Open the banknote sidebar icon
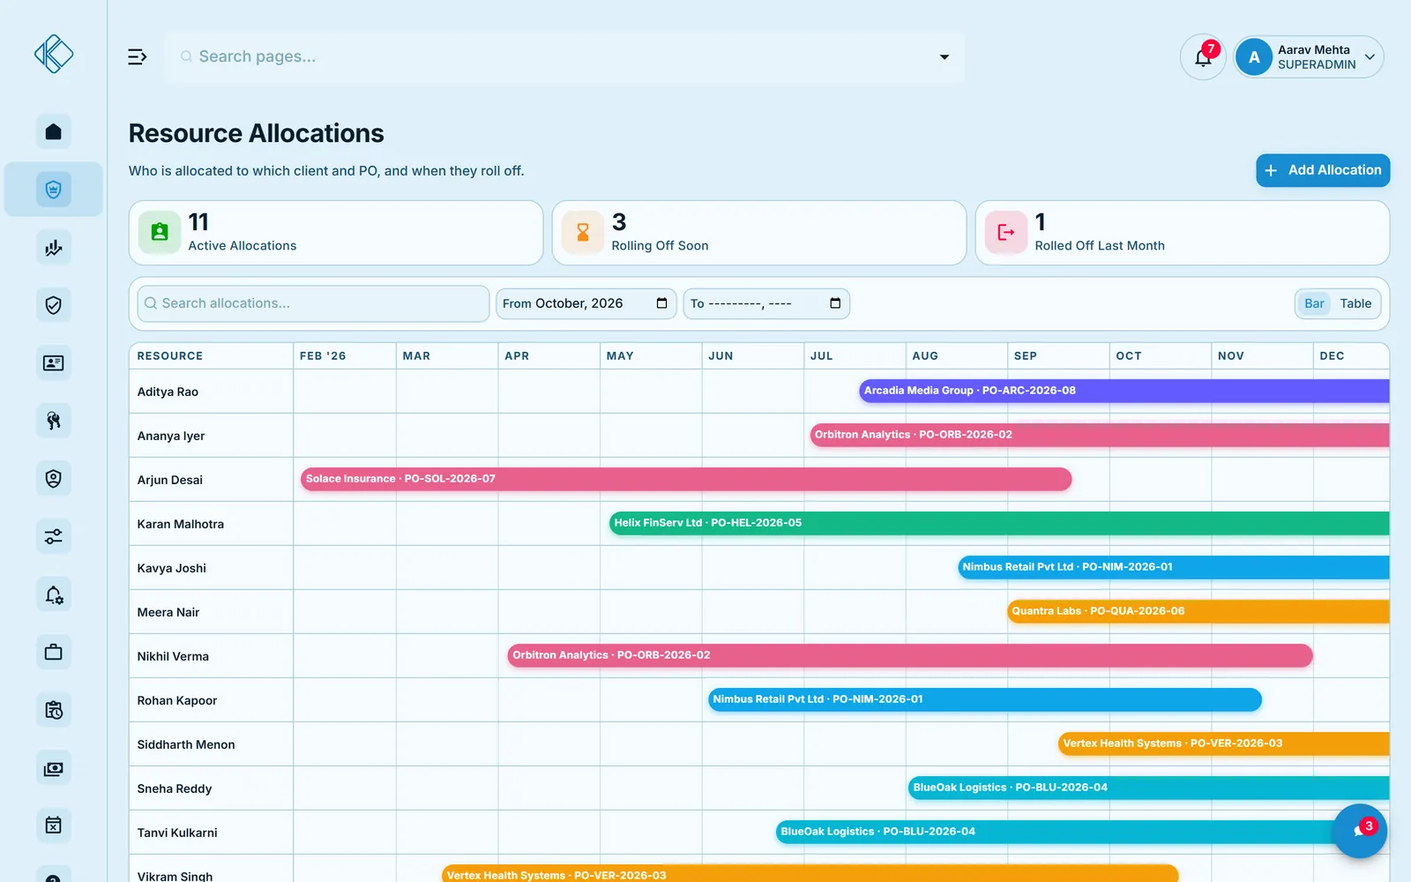The image size is (1411, 882). click(53, 768)
